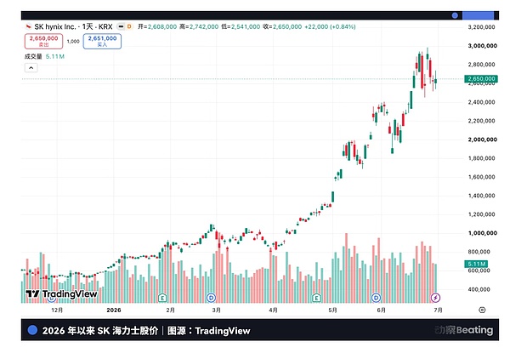Click the green 2,650,000 current price tag
The height and width of the screenshot is (353, 510).
(x=481, y=79)
